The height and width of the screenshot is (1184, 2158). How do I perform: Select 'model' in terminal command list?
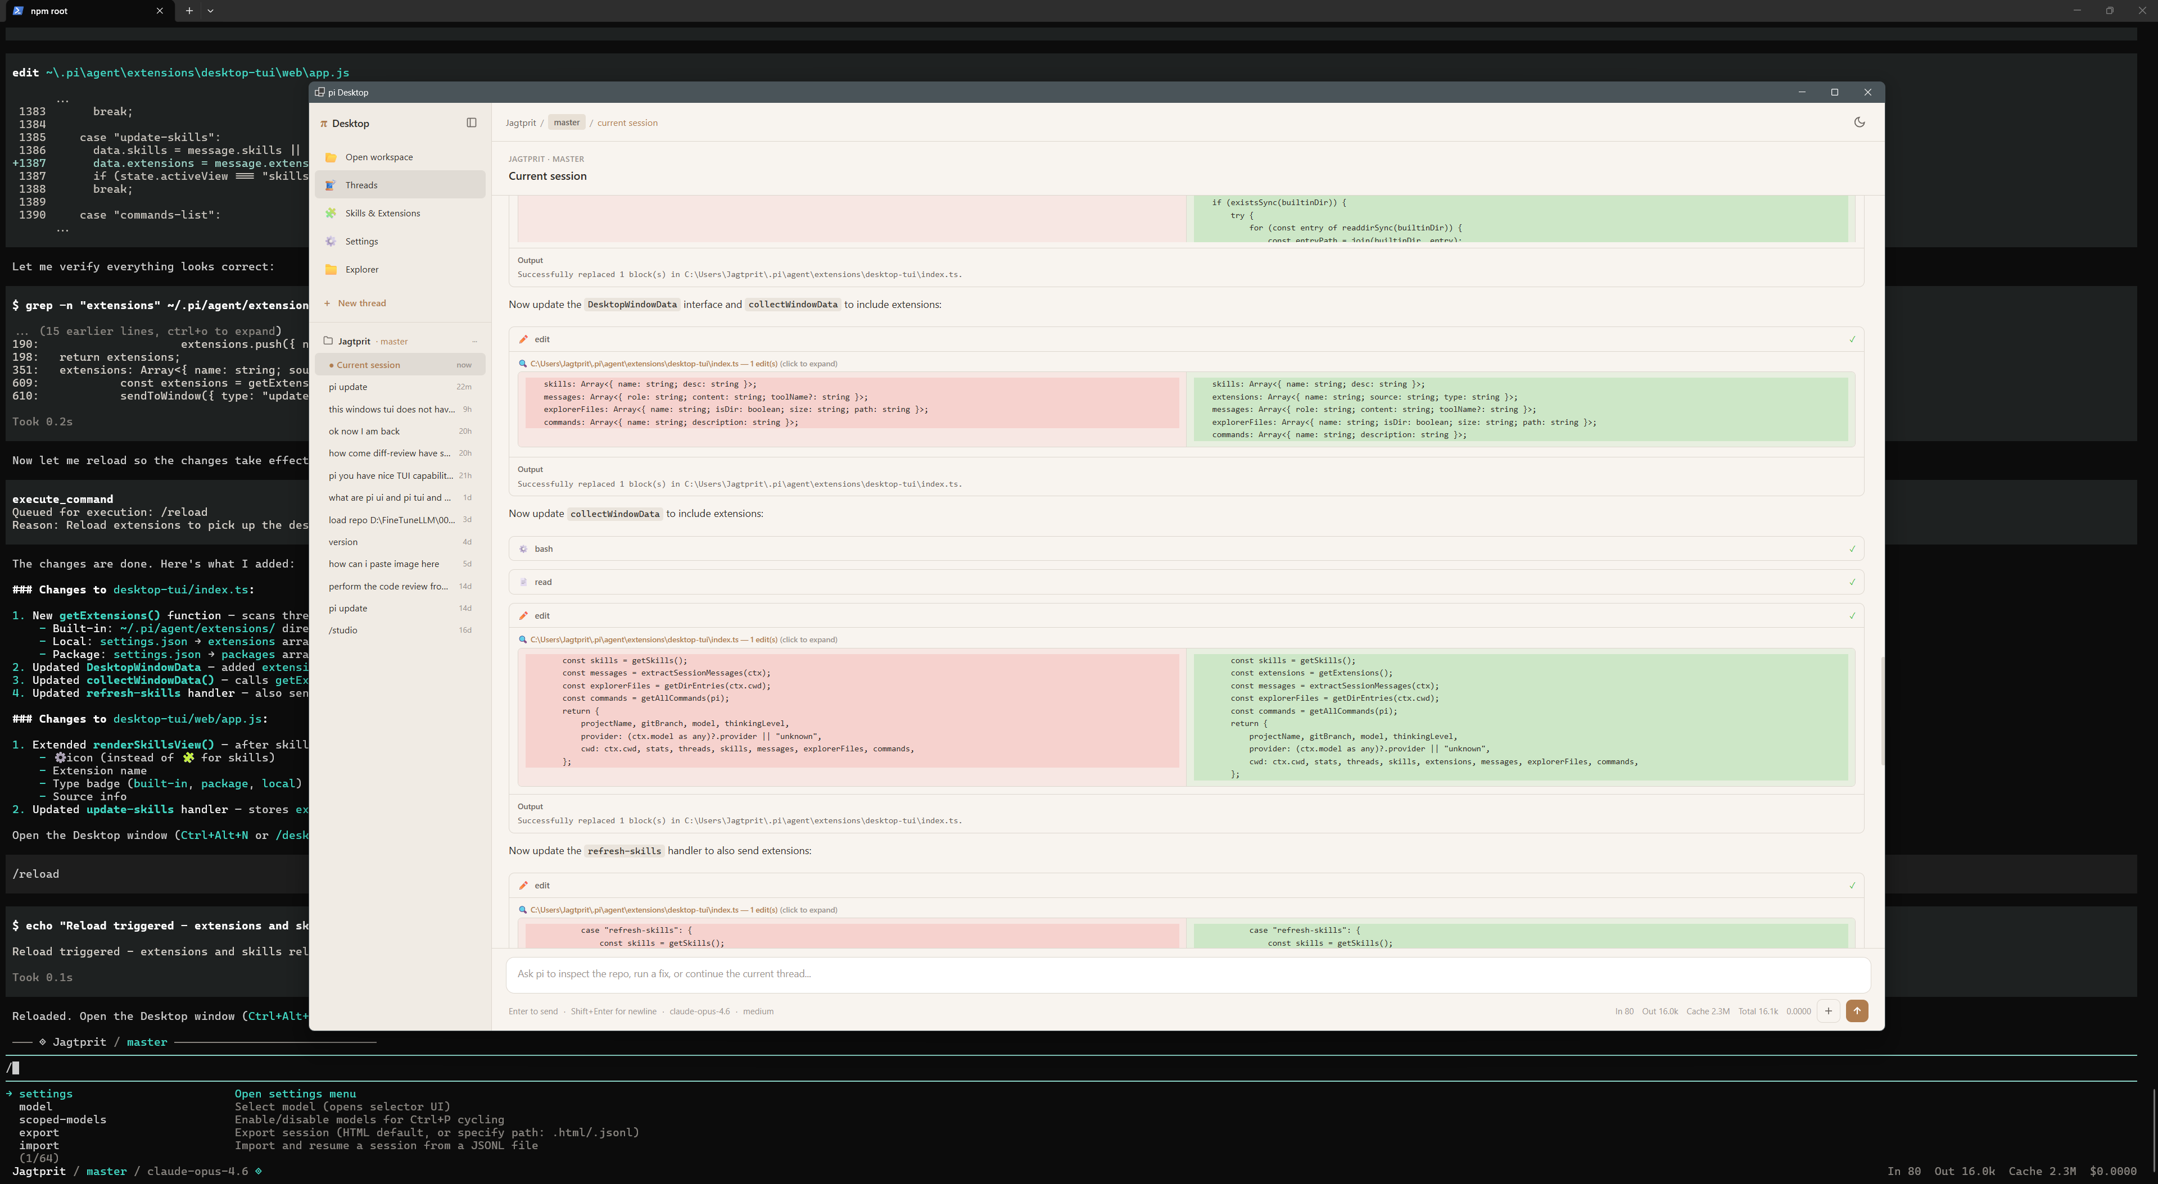[35, 1107]
